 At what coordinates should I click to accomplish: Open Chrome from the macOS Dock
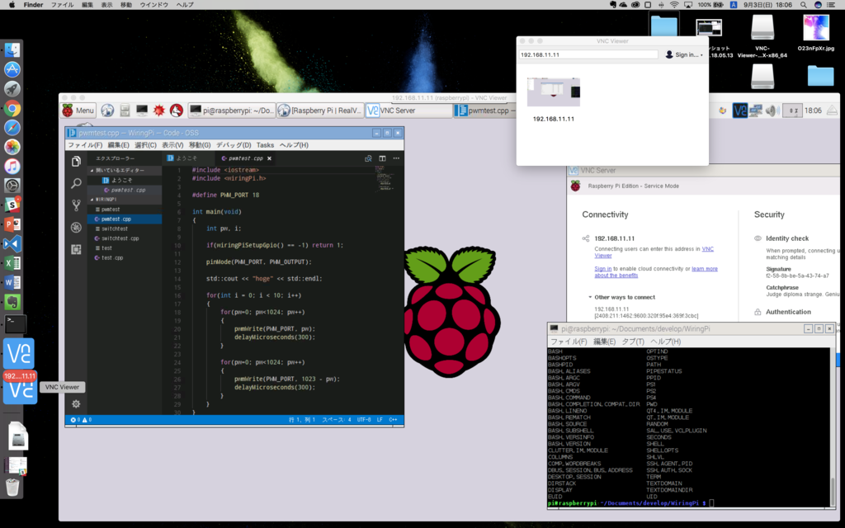pyautogui.click(x=12, y=108)
